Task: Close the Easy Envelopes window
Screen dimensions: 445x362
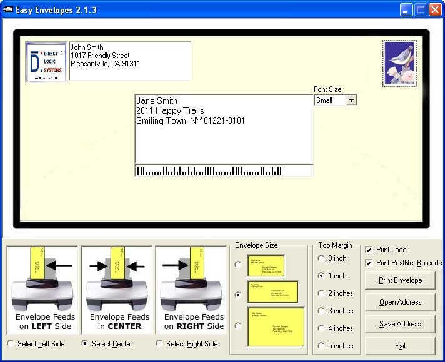Action: click(x=435, y=10)
